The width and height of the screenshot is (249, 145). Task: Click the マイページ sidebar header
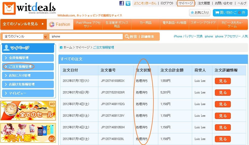pyautogui.click(x=28, y=48)
